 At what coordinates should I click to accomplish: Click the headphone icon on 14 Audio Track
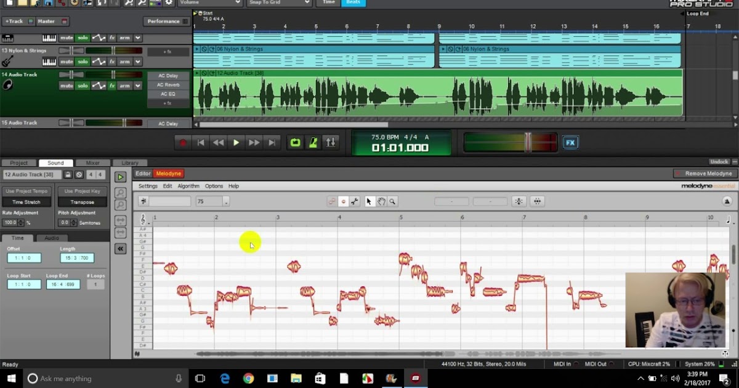pyautogui.click(x=7, y=85)
